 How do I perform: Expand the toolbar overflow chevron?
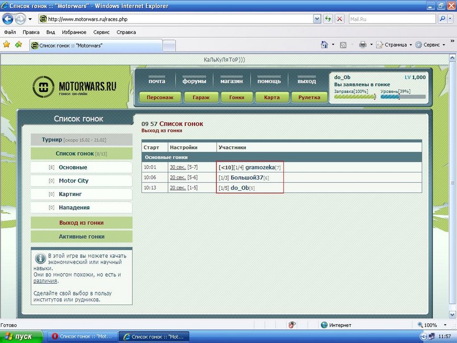click(x=453, y=41)
